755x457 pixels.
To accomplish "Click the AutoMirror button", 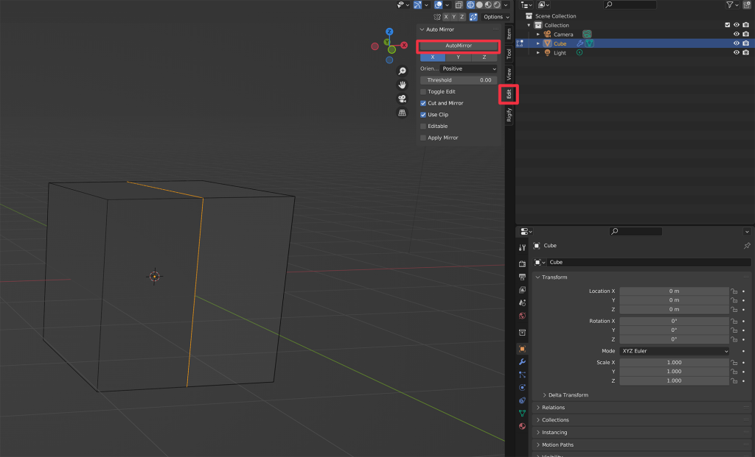I will pyautogui.click(x=459, y=46).
